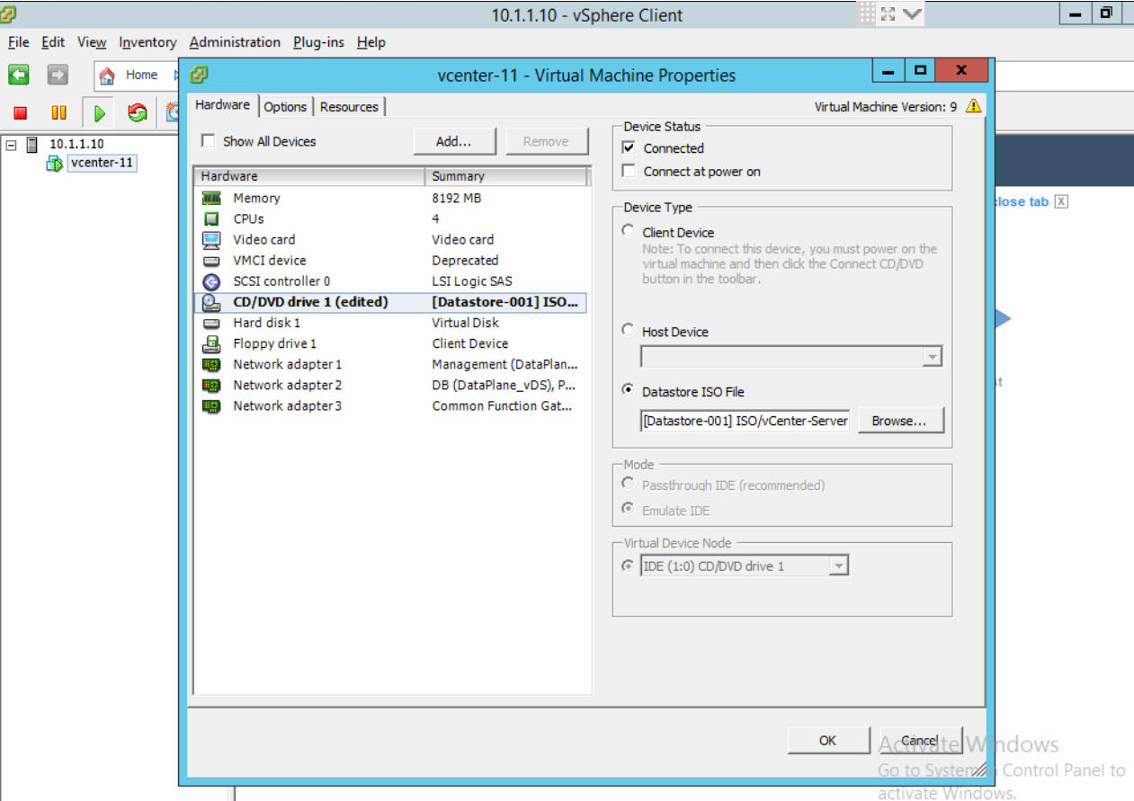Select the vcenter-11 tree item
This screenshot has height=801, width=1134.
(102, 163)
